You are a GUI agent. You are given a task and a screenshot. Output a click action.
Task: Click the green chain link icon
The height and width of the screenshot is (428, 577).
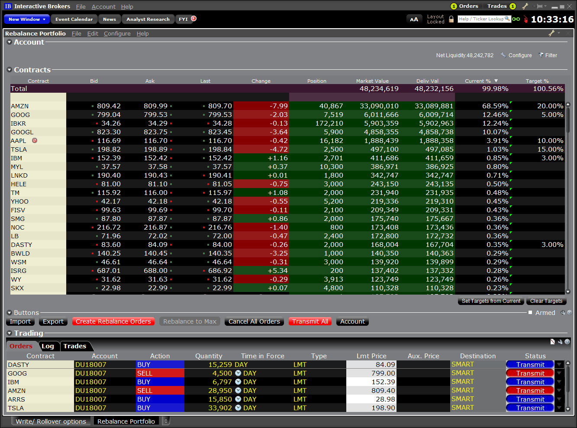pyautogui.click(x=516, y=19)
